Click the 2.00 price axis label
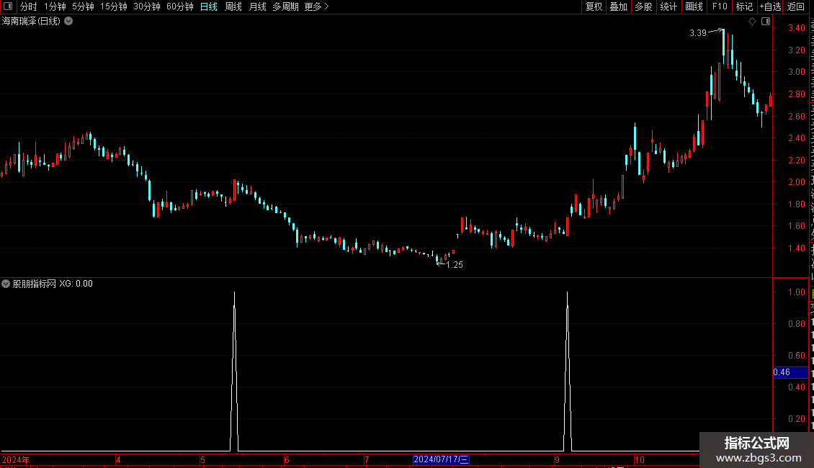 pos(796,182)
